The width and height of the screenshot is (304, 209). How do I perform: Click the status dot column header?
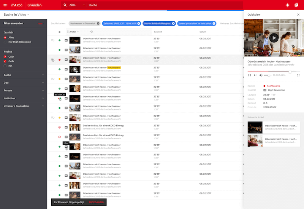coord(60,32)
